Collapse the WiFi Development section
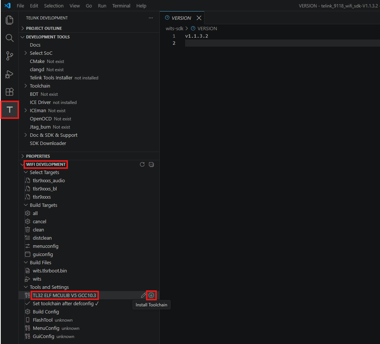380x344 pixels. point(22,164)
